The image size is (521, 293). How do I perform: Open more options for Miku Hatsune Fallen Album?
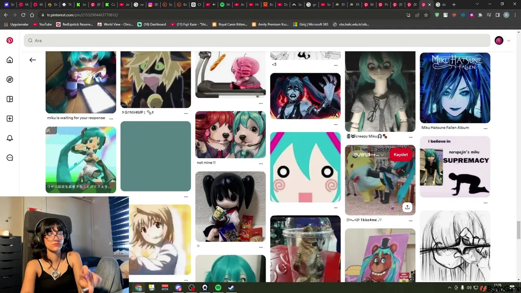click(486, 128)
